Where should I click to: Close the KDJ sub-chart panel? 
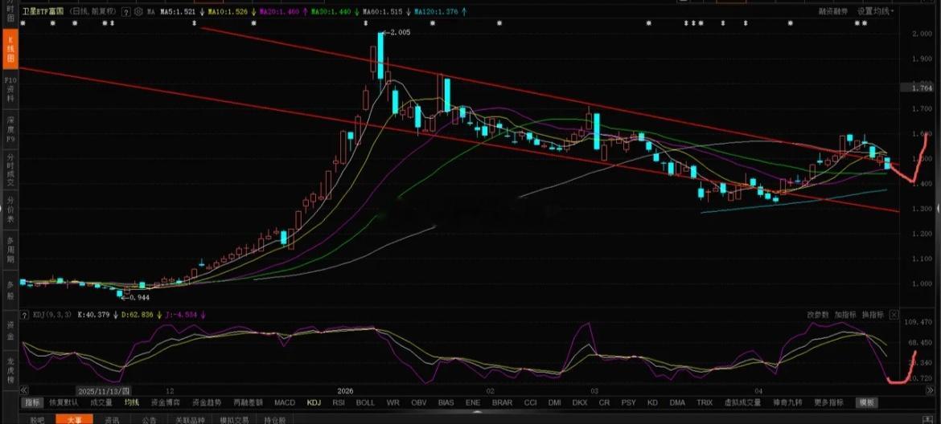(x=894, y=315)
